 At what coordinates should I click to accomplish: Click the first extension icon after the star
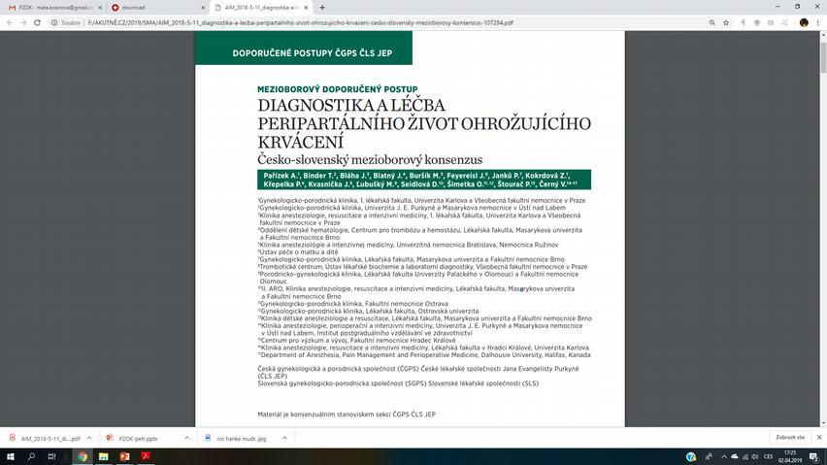[x=744, y=22]
